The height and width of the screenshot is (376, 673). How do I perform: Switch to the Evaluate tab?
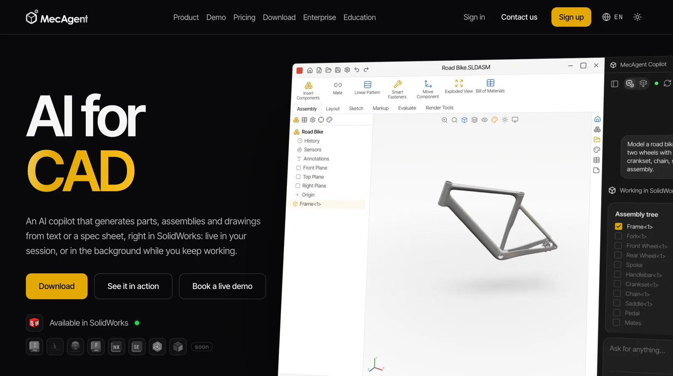[x=407, y=108]
